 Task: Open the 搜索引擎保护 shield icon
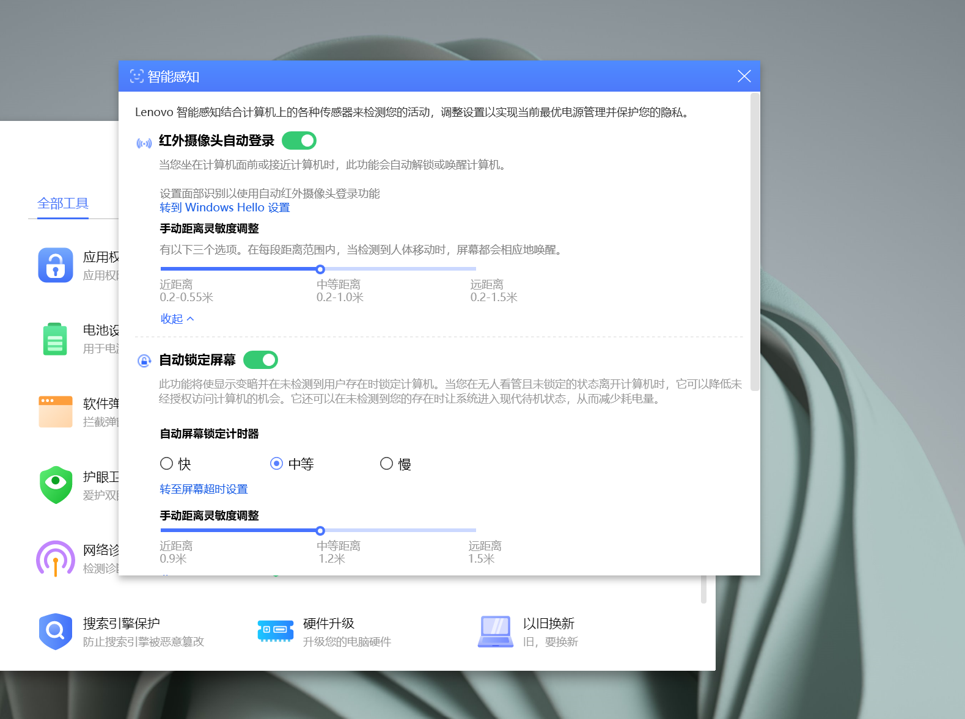56,632
